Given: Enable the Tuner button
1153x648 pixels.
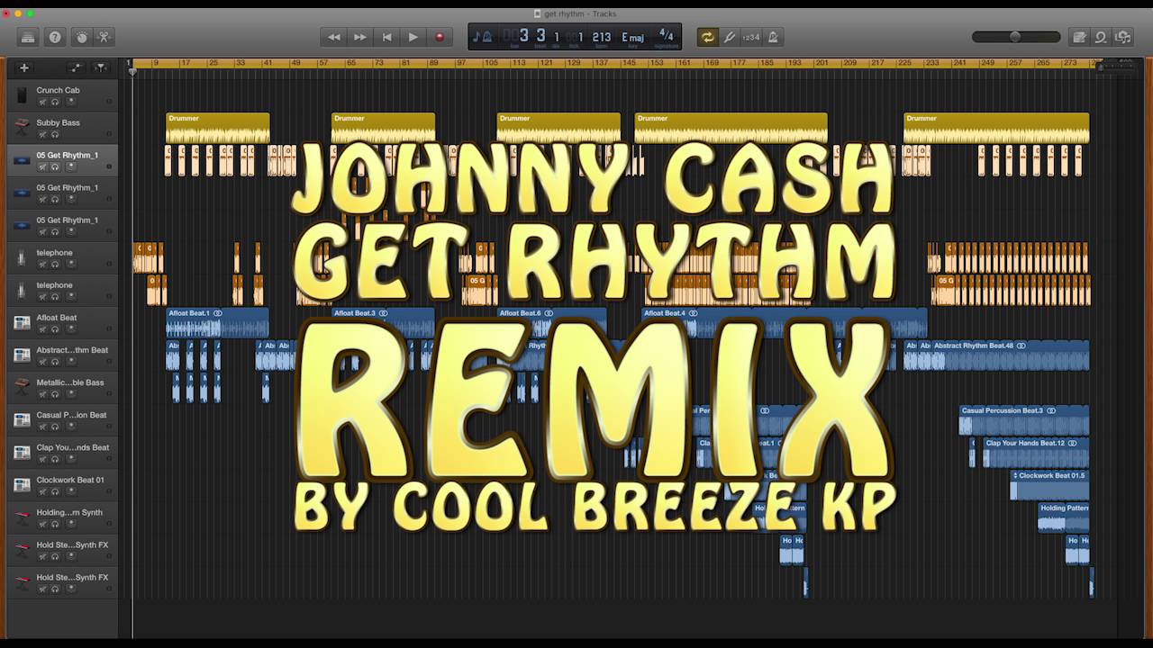Looking at the screenshot, I should (730, 37).
